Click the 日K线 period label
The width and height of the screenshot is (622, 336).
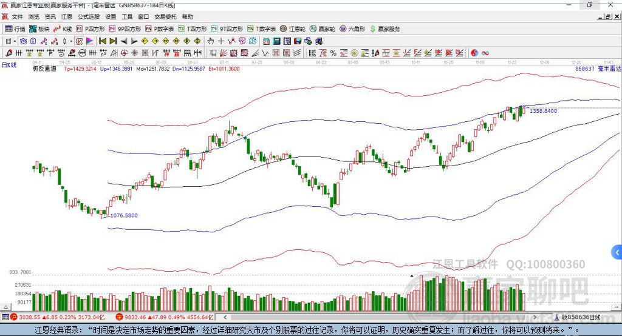click(9, 65)
